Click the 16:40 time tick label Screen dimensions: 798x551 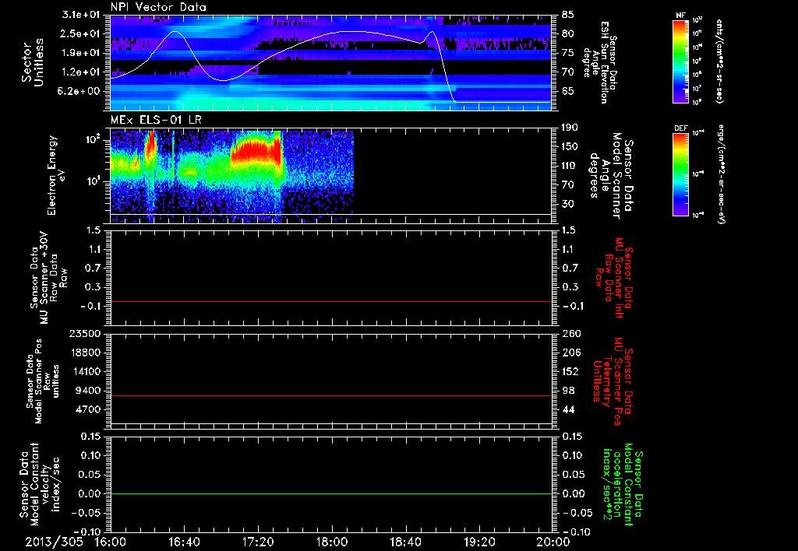pos(184,542)
